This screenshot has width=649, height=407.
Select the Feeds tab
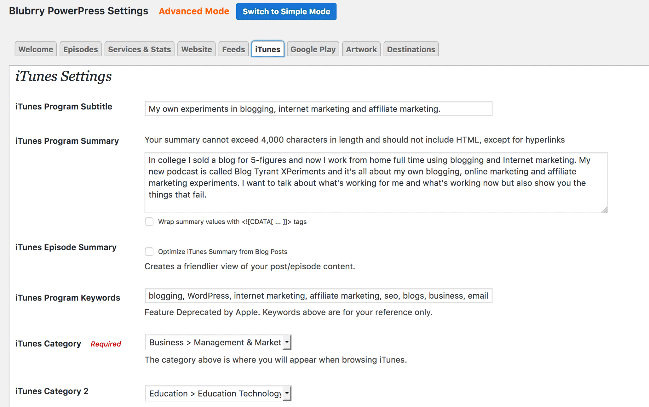coord(233,49)
